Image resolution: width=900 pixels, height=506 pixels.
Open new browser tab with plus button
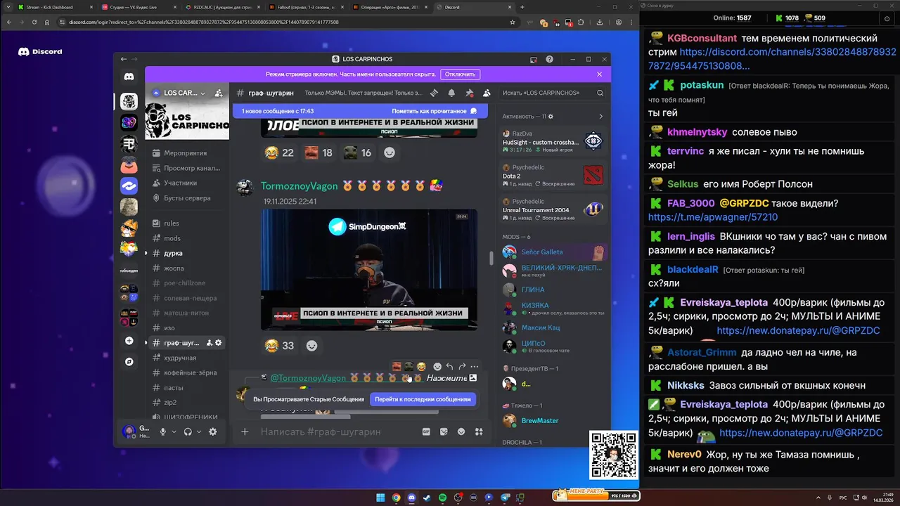coord(522,7)
